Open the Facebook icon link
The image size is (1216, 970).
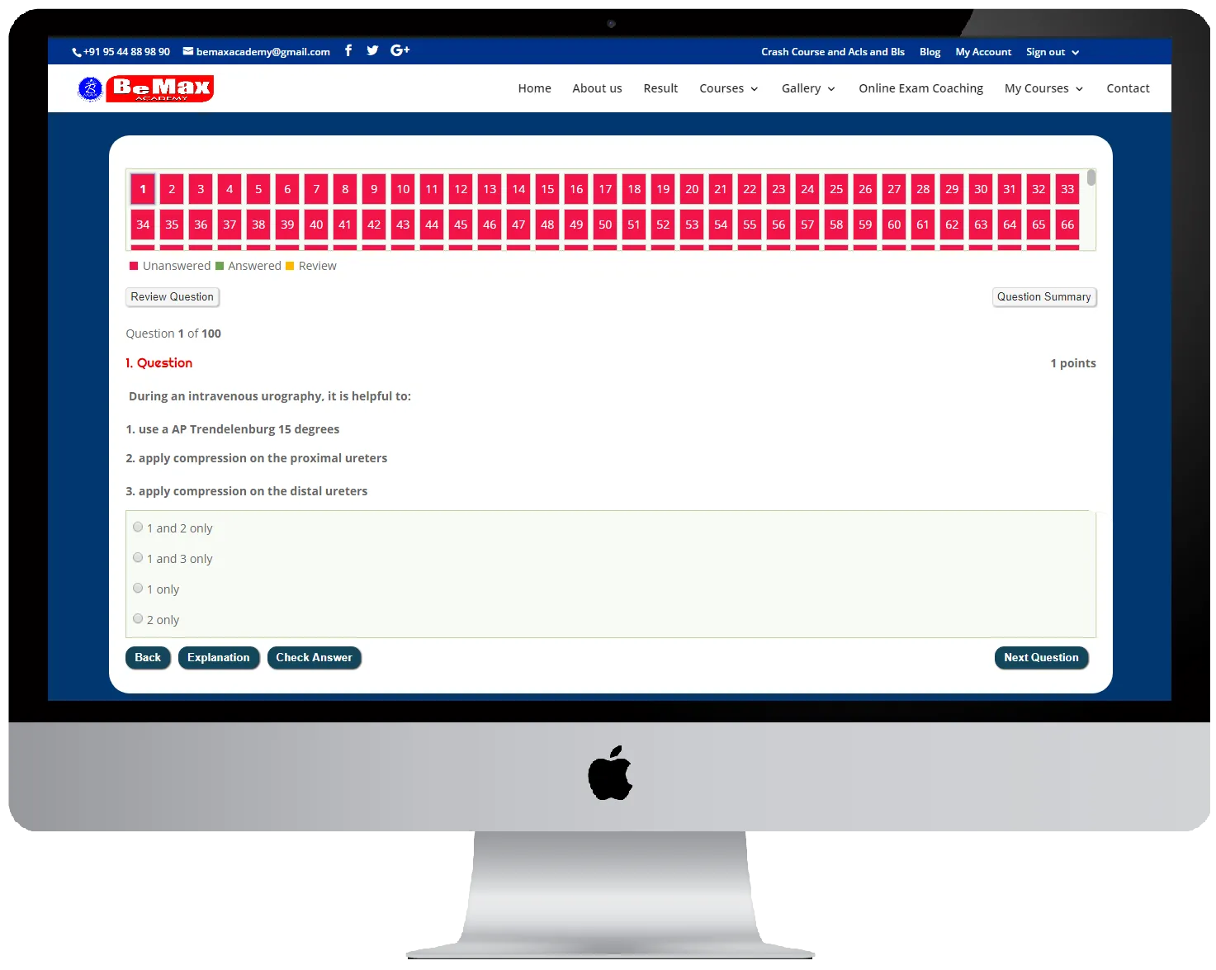(348, 50)
